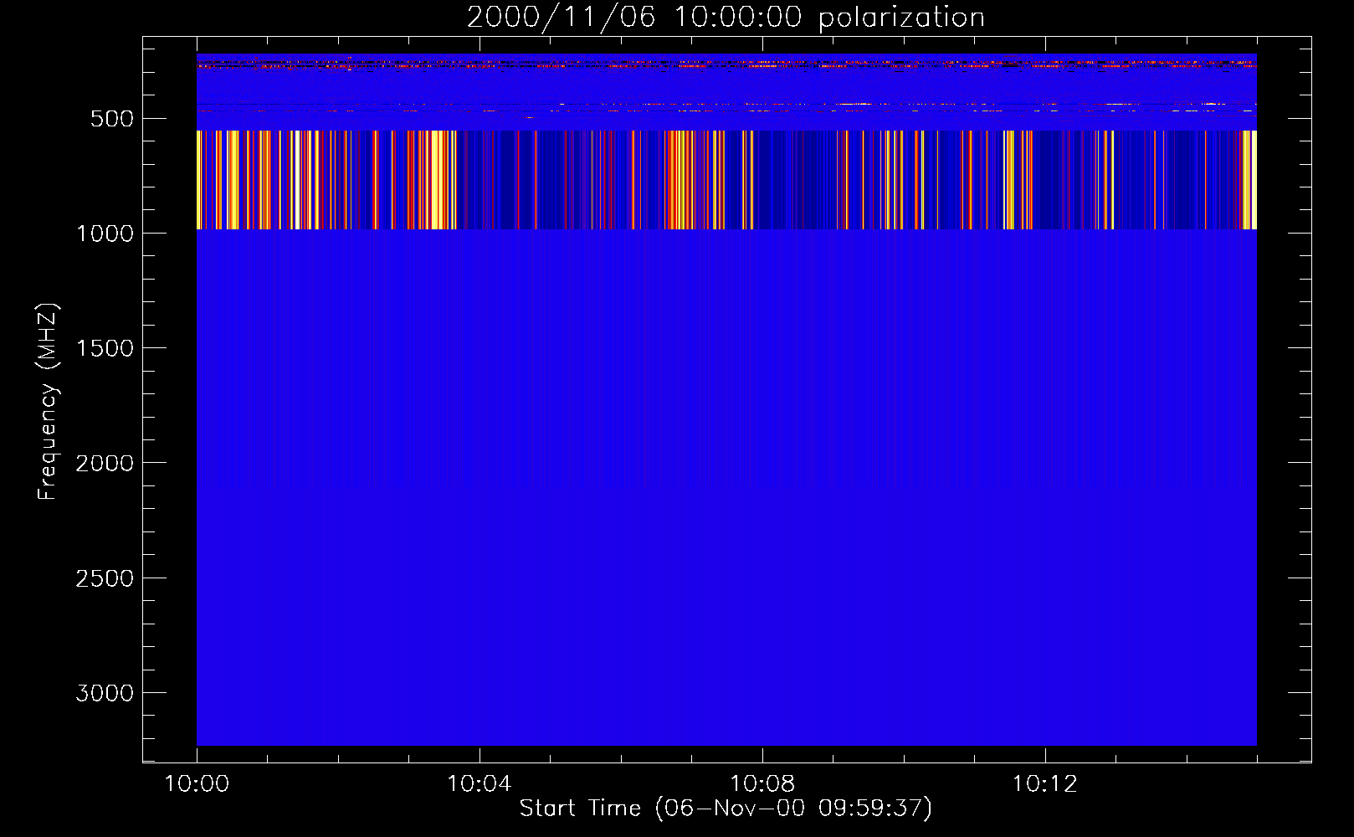Click the '2500' frequency tick label
Screen dimensions: 1354x837
pyautogui.click(x=105, y=578)
